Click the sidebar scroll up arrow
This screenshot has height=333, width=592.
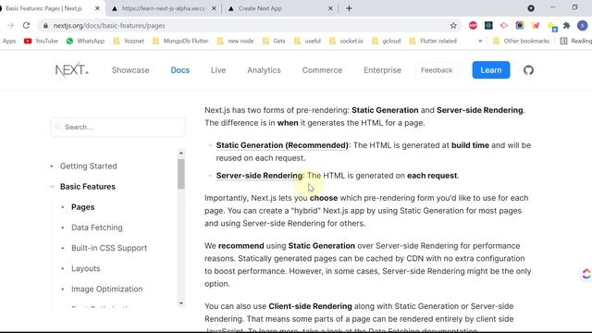click(x=181, y=153)
